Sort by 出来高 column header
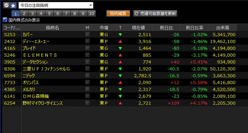This screenshot has height=133, width=248. 222,28
